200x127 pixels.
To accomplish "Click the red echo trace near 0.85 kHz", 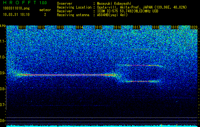I will 141,81.
